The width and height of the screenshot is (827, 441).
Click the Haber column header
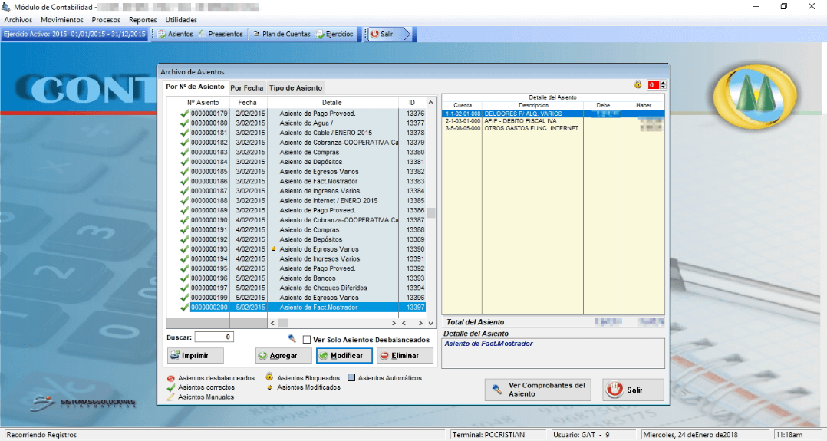[644, 106]
